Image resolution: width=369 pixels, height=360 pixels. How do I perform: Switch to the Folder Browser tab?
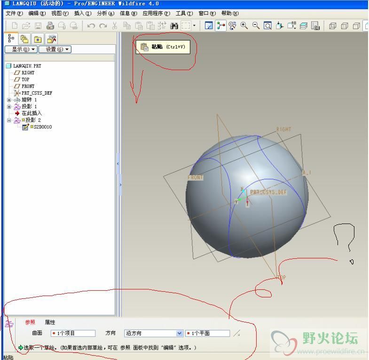point(24,39)
